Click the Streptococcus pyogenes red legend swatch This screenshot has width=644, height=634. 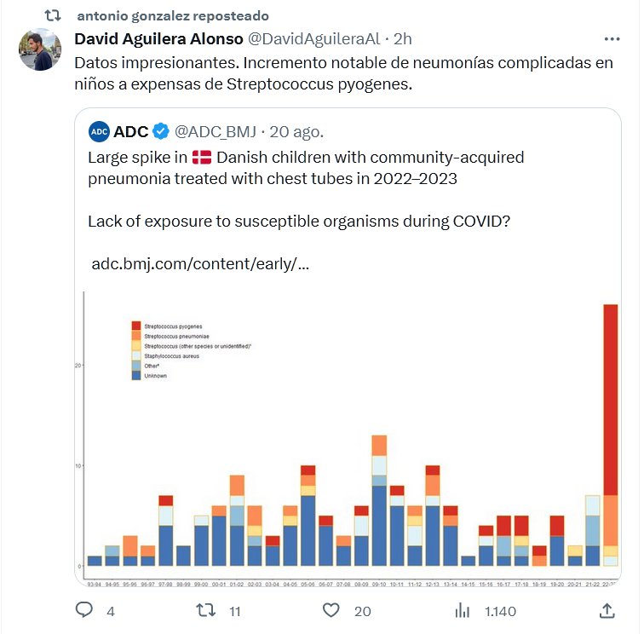(135, 326)
